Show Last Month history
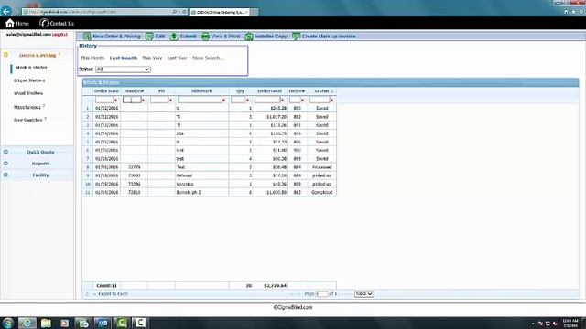Viewport: 586px width, 329px height. pos(124,58)
